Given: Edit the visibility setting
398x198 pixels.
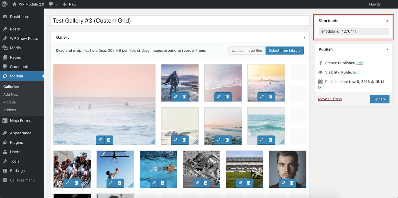Looking at the screenshot, I should (x=356, y=72).
